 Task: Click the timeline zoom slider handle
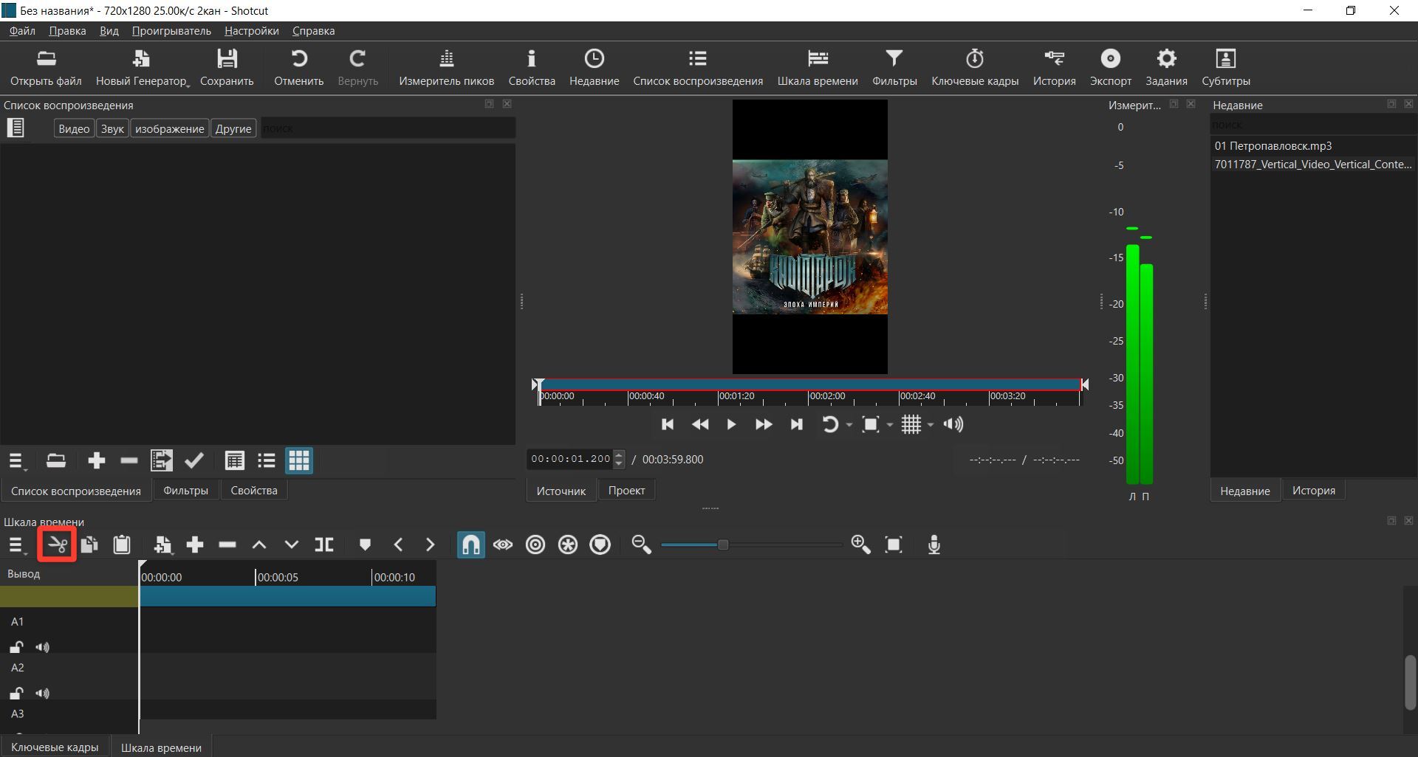pyautogui.click(x=723, y=545)
